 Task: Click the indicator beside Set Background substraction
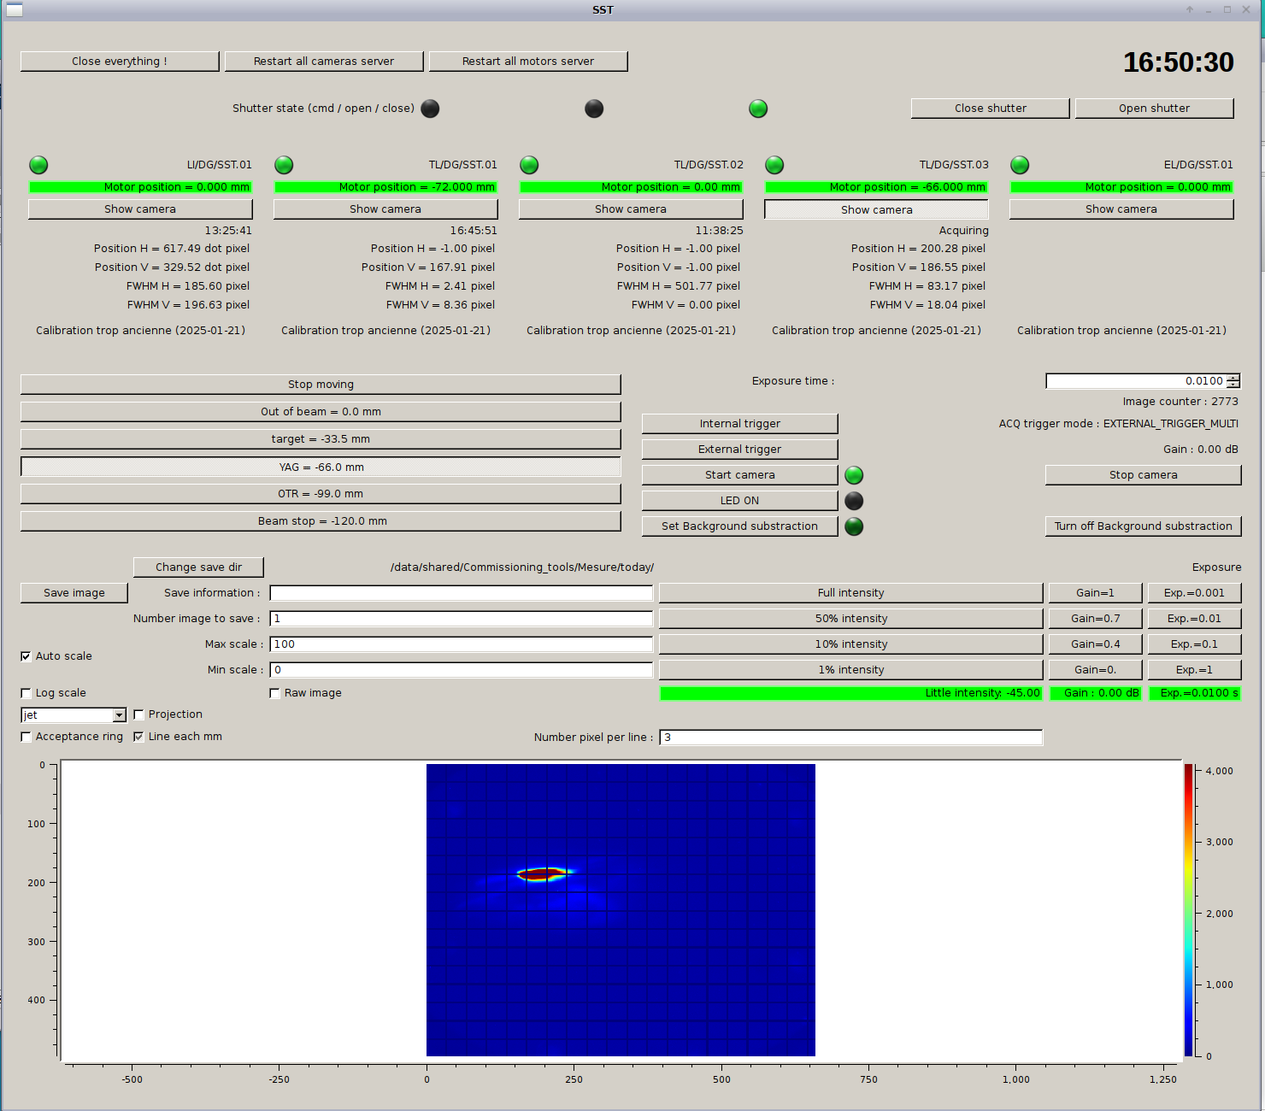(x=854, y=526)
